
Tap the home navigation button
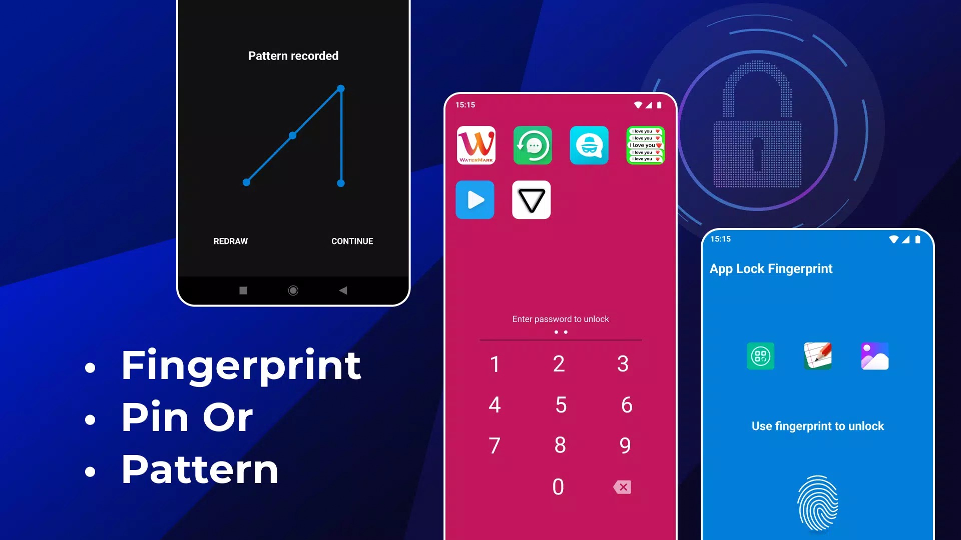293,290
